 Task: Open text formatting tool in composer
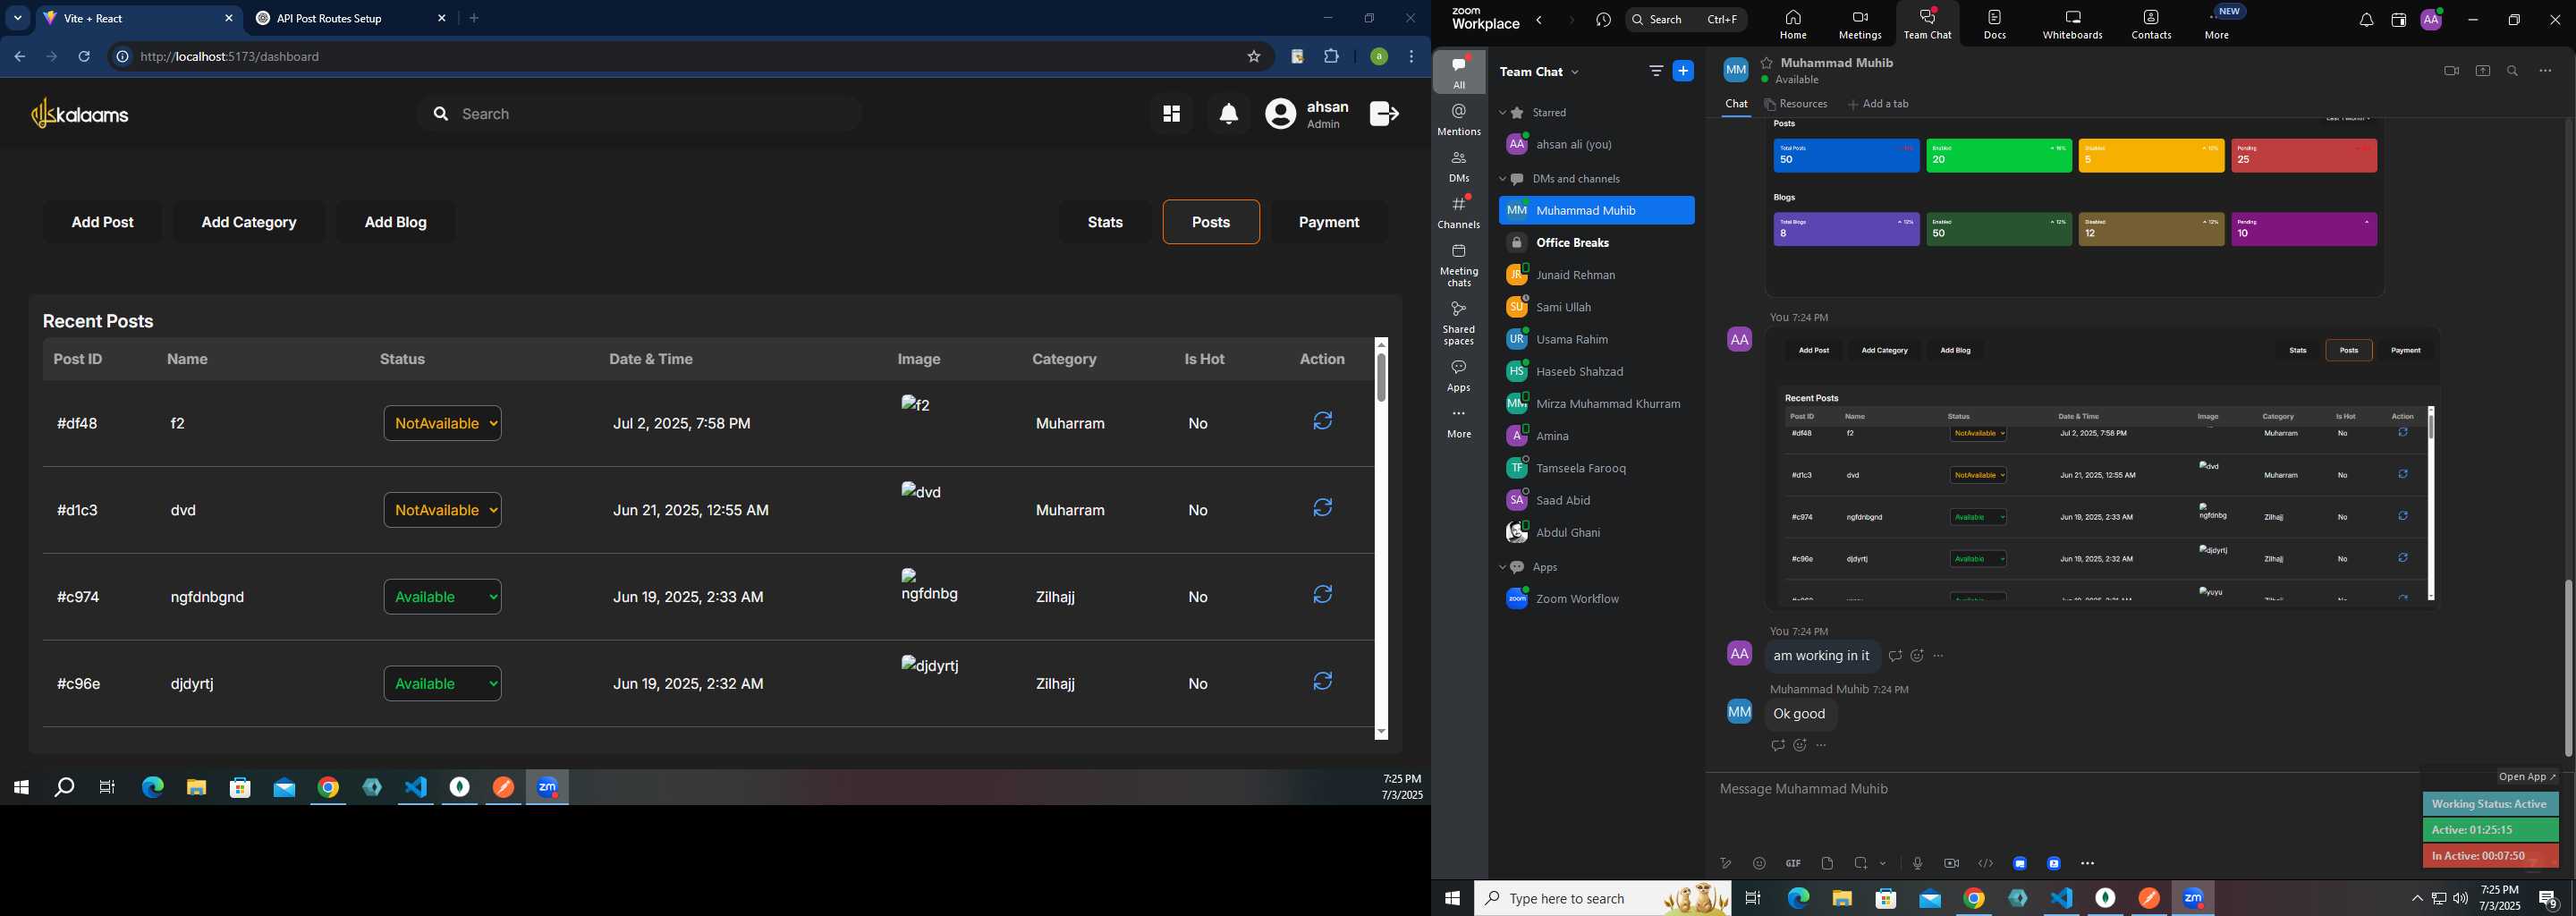[1725, 863]
